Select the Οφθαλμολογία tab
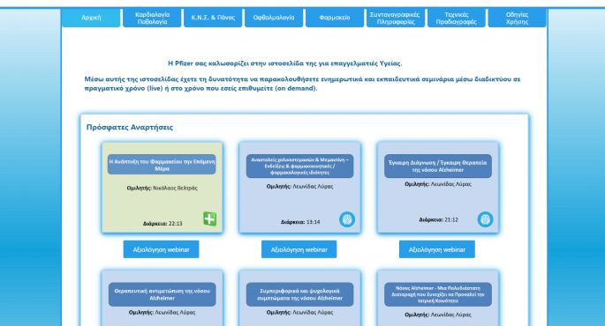This screenshot has height=326, width=605. click(x=274, y=18)
